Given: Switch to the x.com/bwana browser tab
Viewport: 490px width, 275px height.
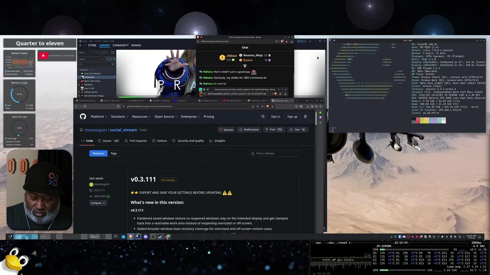Looking at the screenshot, I should click(x=136, y=100).
